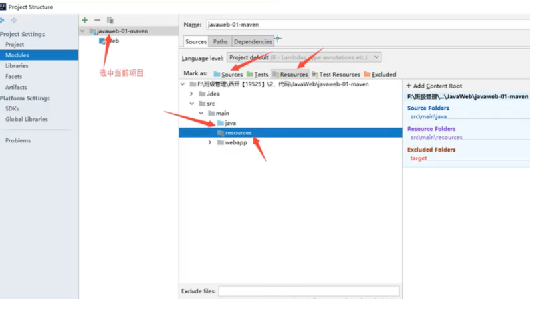Image resolution: width=541 pixels, height=310 pixels.
Task: Collapse the src folder
Action: tap(191, 103)
